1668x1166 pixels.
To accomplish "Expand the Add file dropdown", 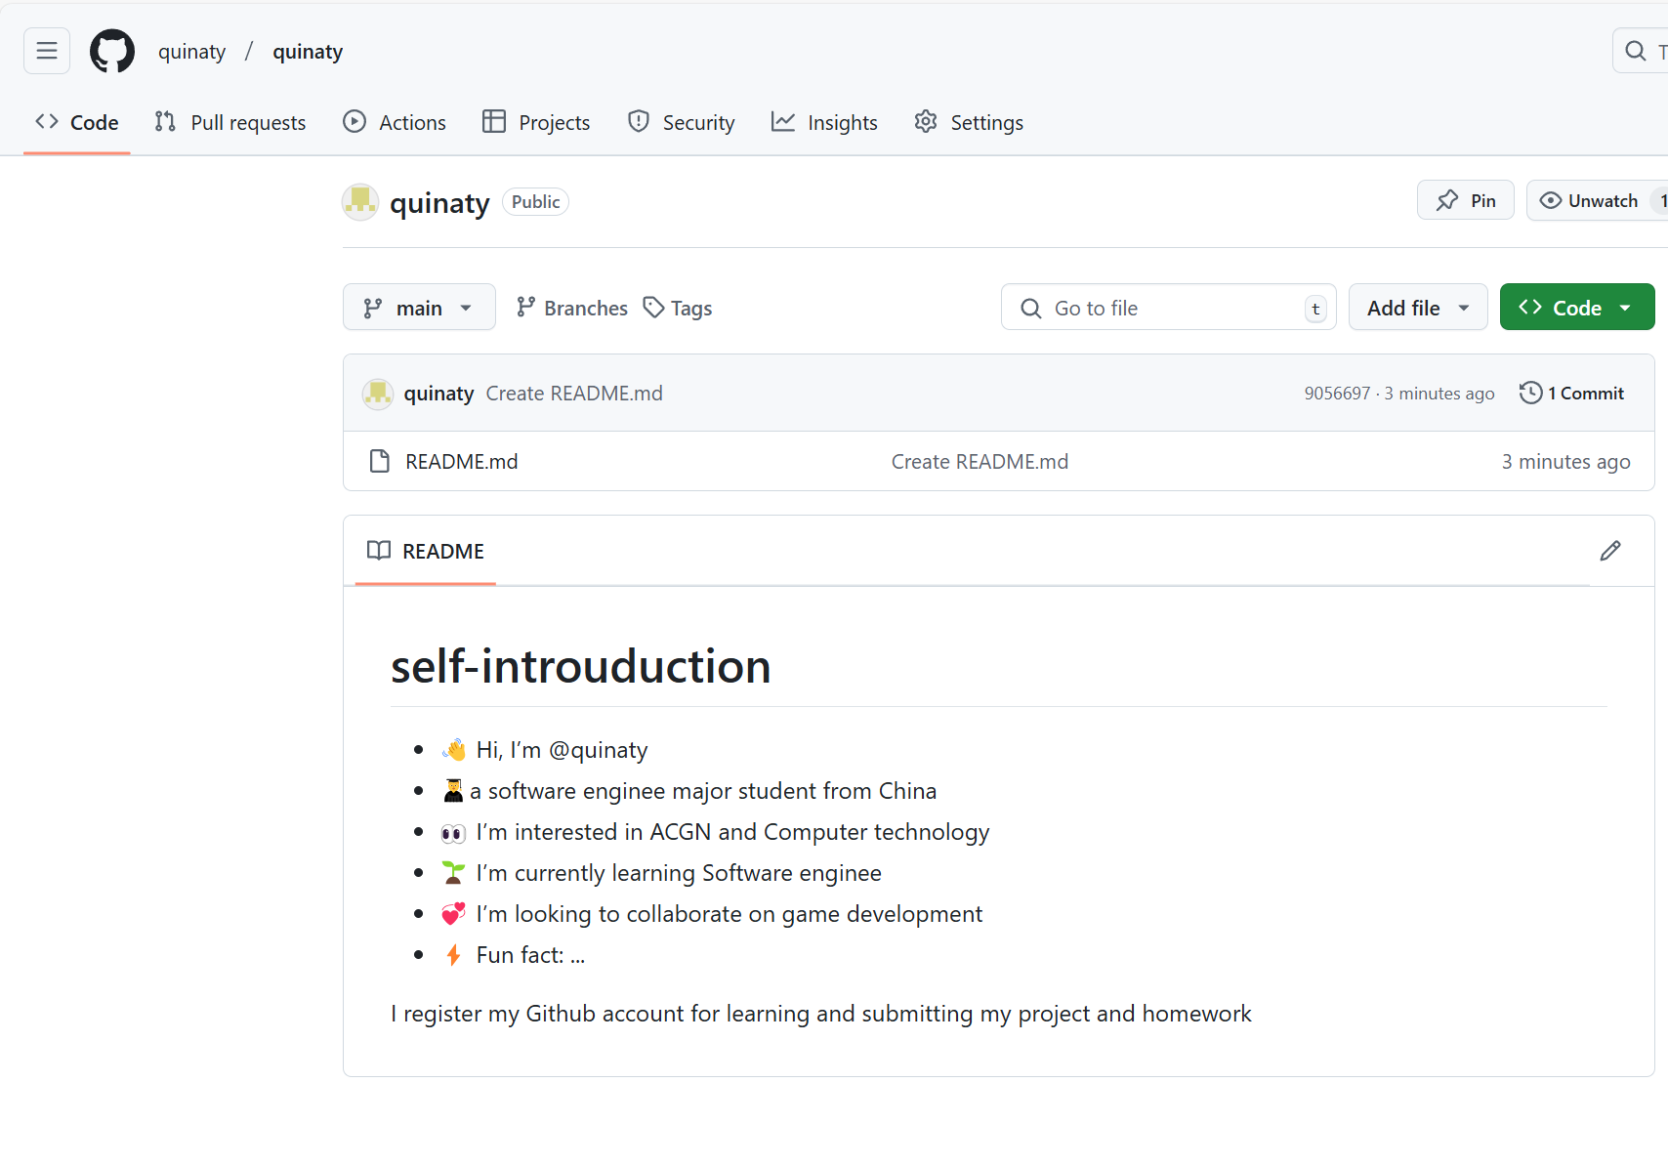I will [1417, 308].
